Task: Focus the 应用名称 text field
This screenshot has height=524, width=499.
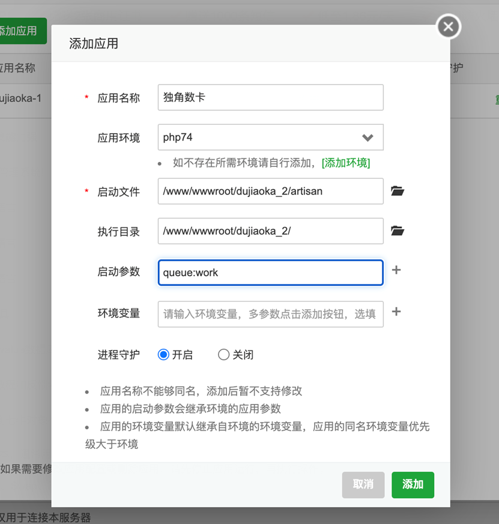Action: (270, 97)
